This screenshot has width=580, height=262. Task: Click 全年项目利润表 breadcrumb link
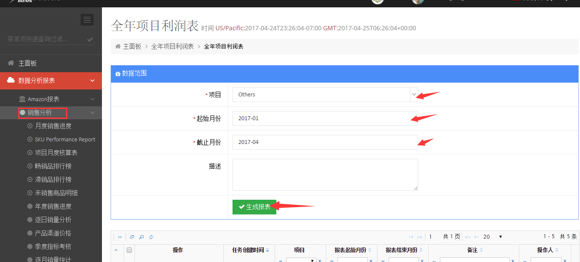(172, 46)
